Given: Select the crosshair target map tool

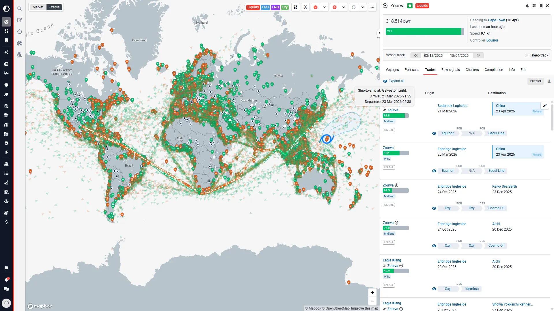Looking at the screenshot, I should 20,32.
